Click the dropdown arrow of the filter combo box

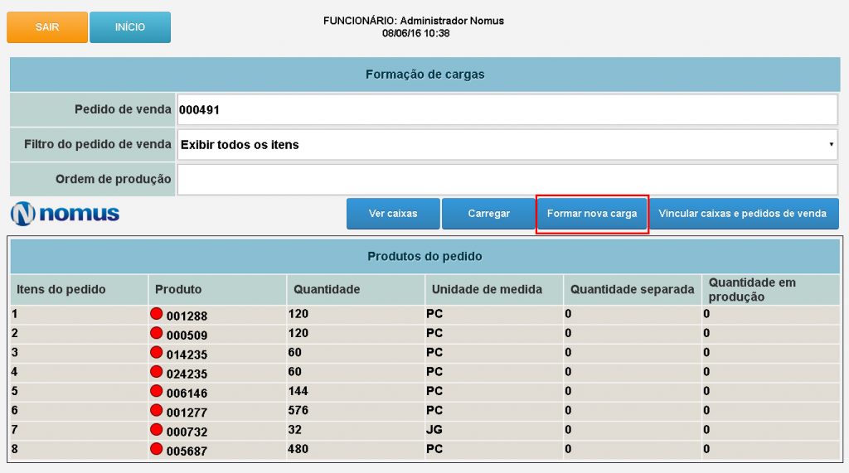(x=830, y=144)
